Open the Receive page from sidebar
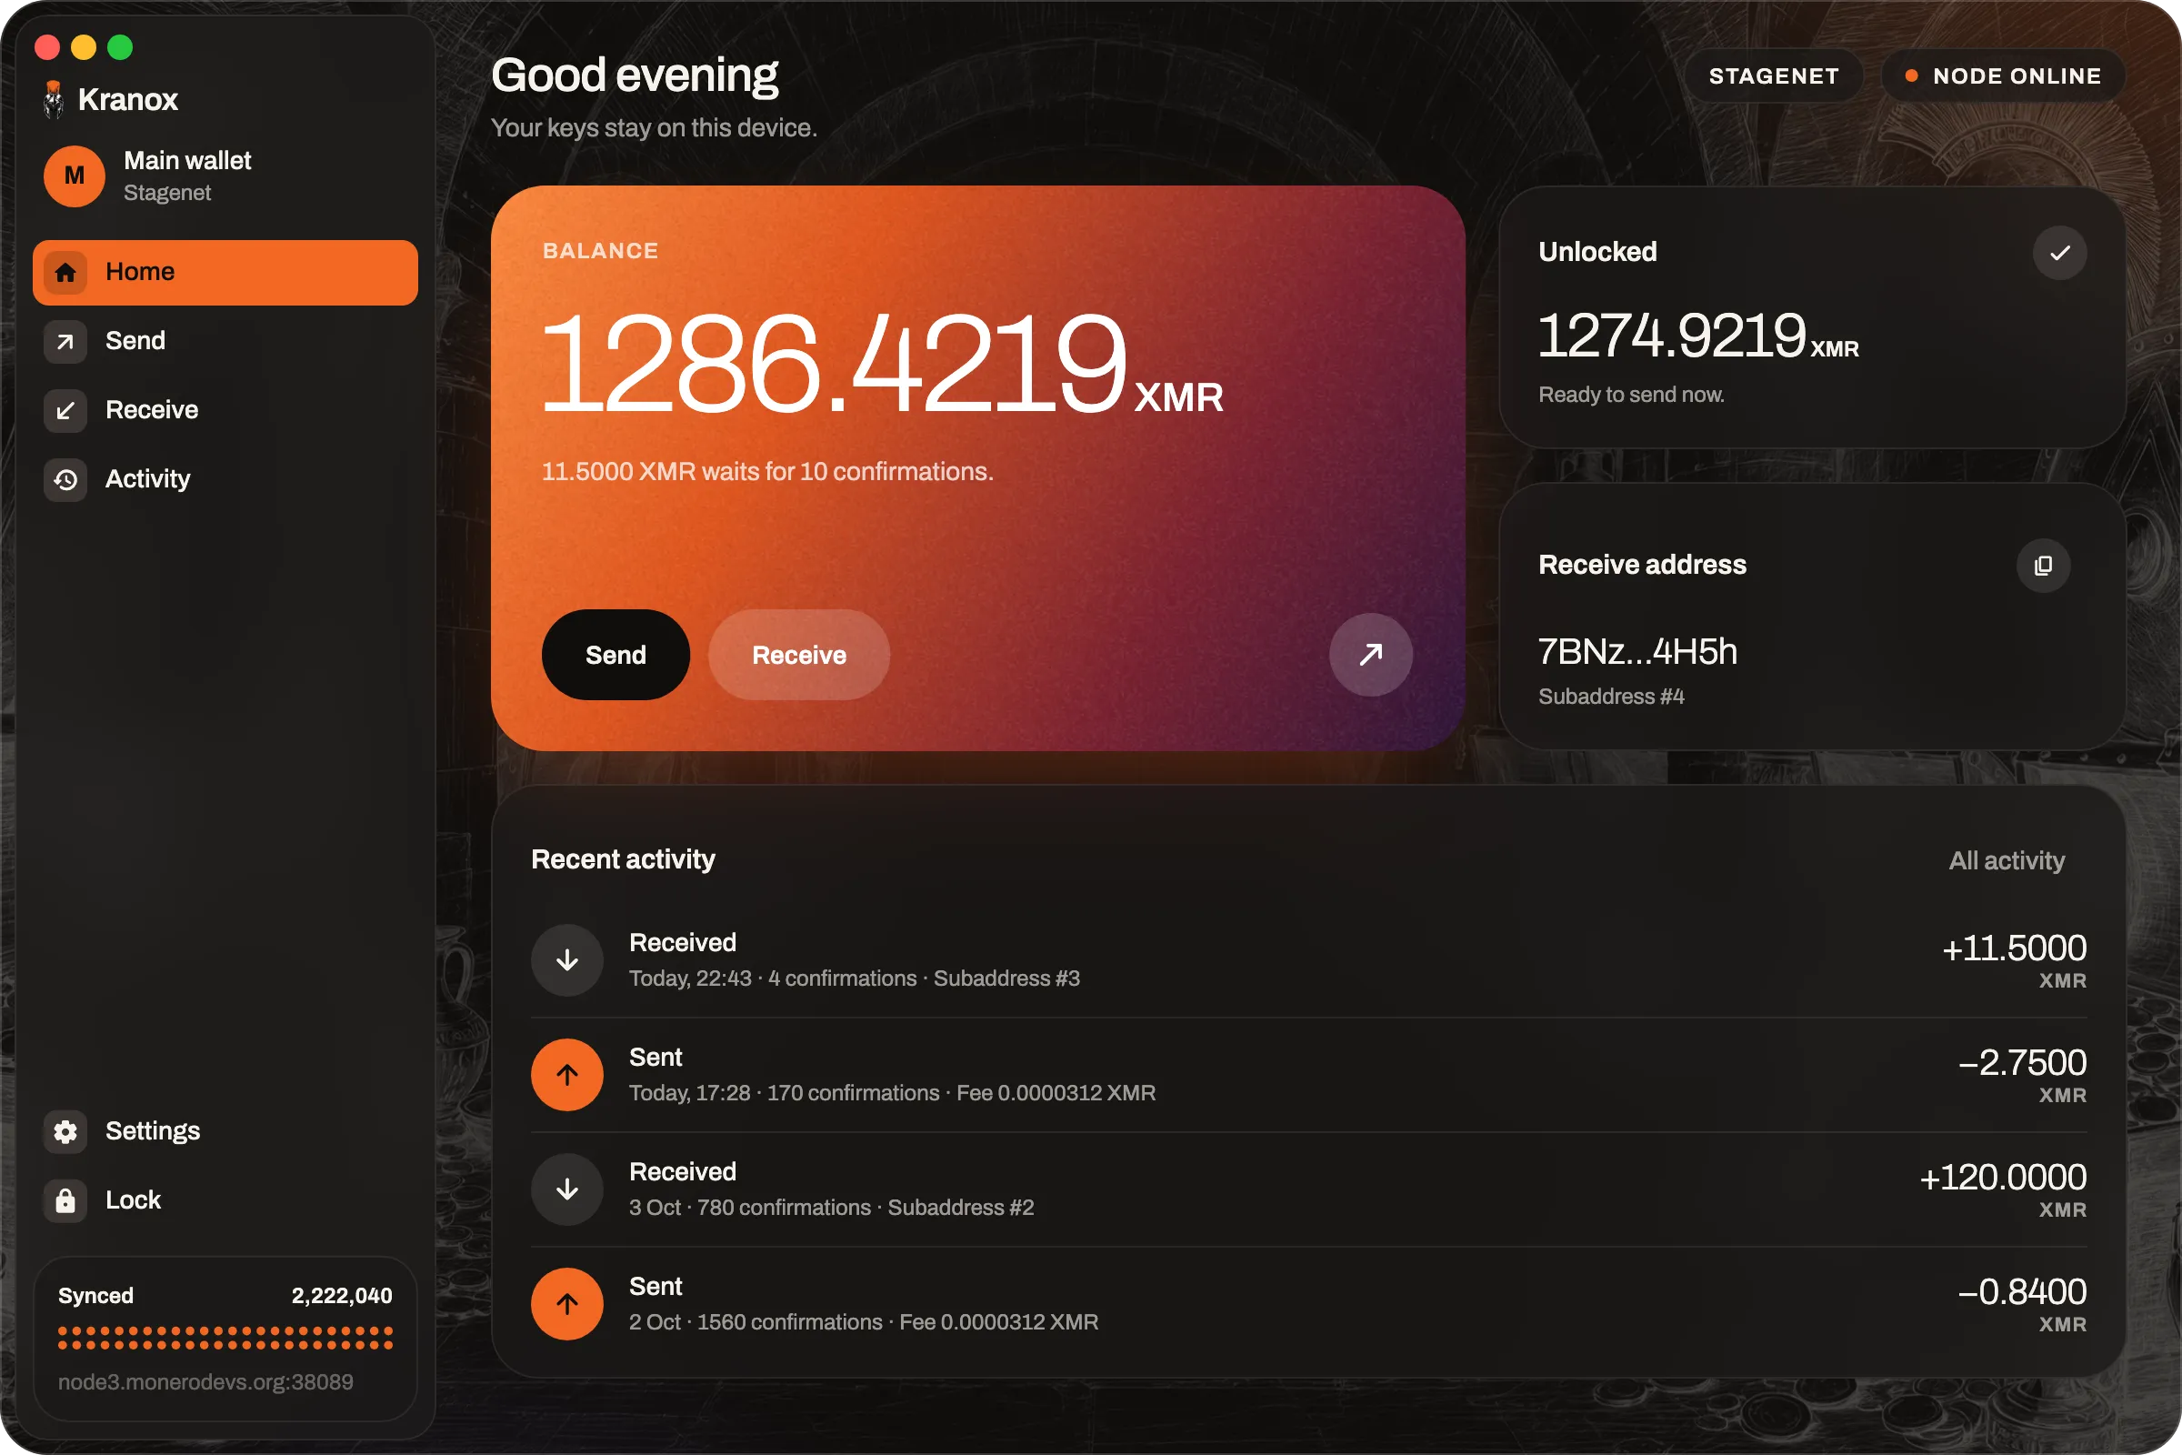Viewport: 2182px width, 1455px height. [x=225, y=411]
